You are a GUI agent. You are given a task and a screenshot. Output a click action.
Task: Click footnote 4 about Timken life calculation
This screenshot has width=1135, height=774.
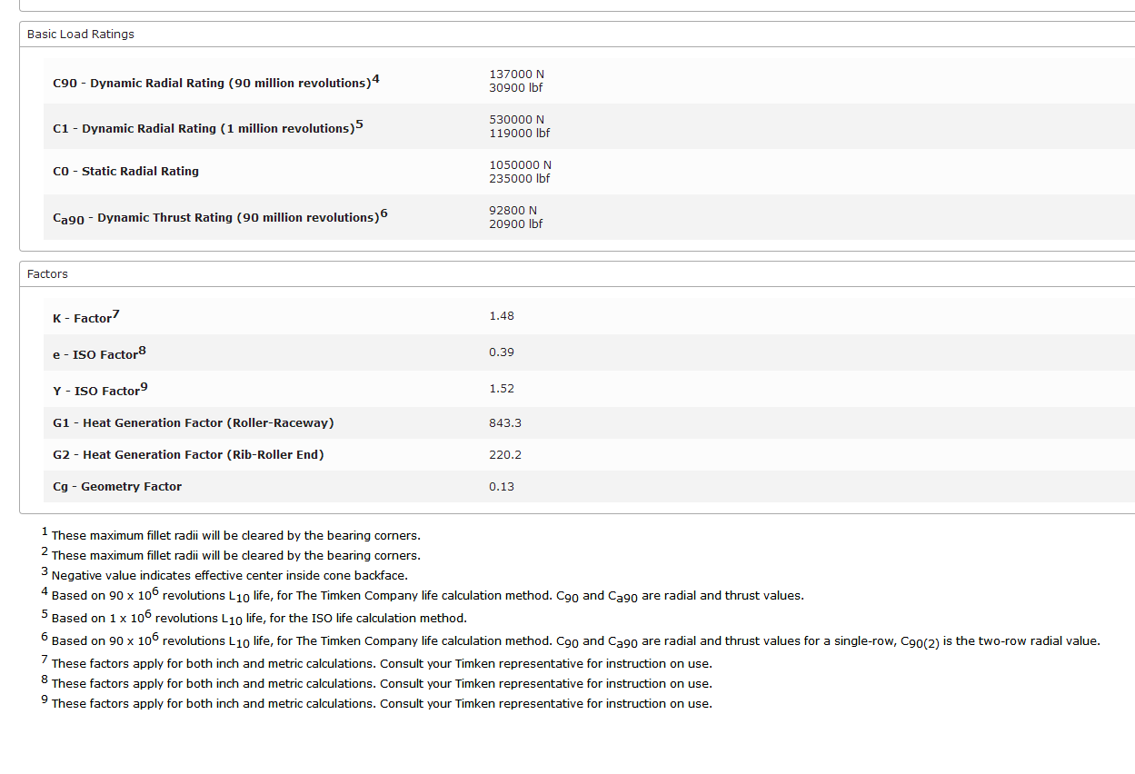point(423,596)
